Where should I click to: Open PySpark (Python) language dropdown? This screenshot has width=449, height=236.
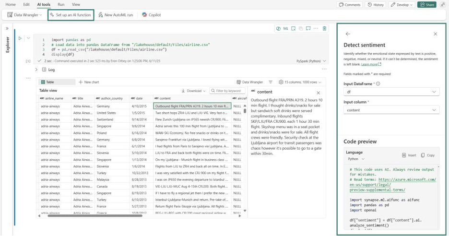pos(311,61)
